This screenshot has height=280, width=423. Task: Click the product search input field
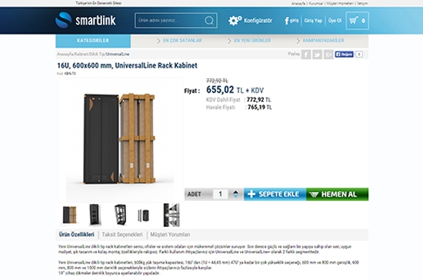click(170, 21)
